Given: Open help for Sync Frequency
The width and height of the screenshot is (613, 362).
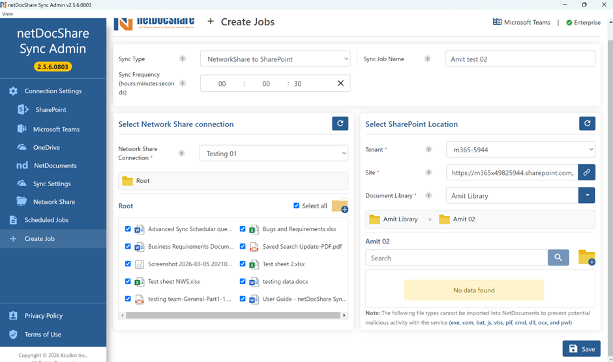Looking at the screenshot, I should [183, 83].
